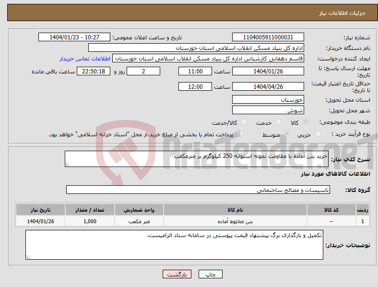Viewport: 378px width, 287px height.
Task: Select the خدمت radio button
Action: coord(279,122)
